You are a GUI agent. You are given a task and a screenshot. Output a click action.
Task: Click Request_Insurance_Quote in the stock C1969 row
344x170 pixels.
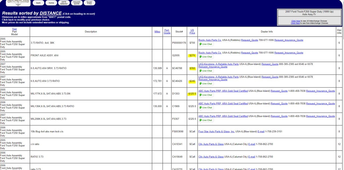pyautogui.click(x=321, y=104)
